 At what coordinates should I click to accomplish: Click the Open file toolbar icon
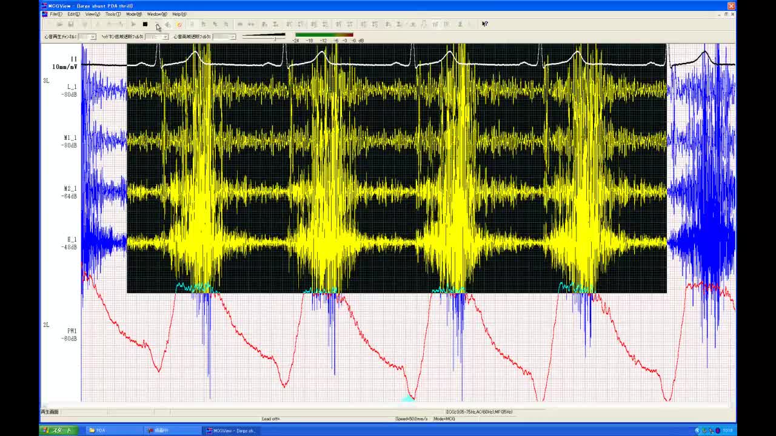click(59, 24)
